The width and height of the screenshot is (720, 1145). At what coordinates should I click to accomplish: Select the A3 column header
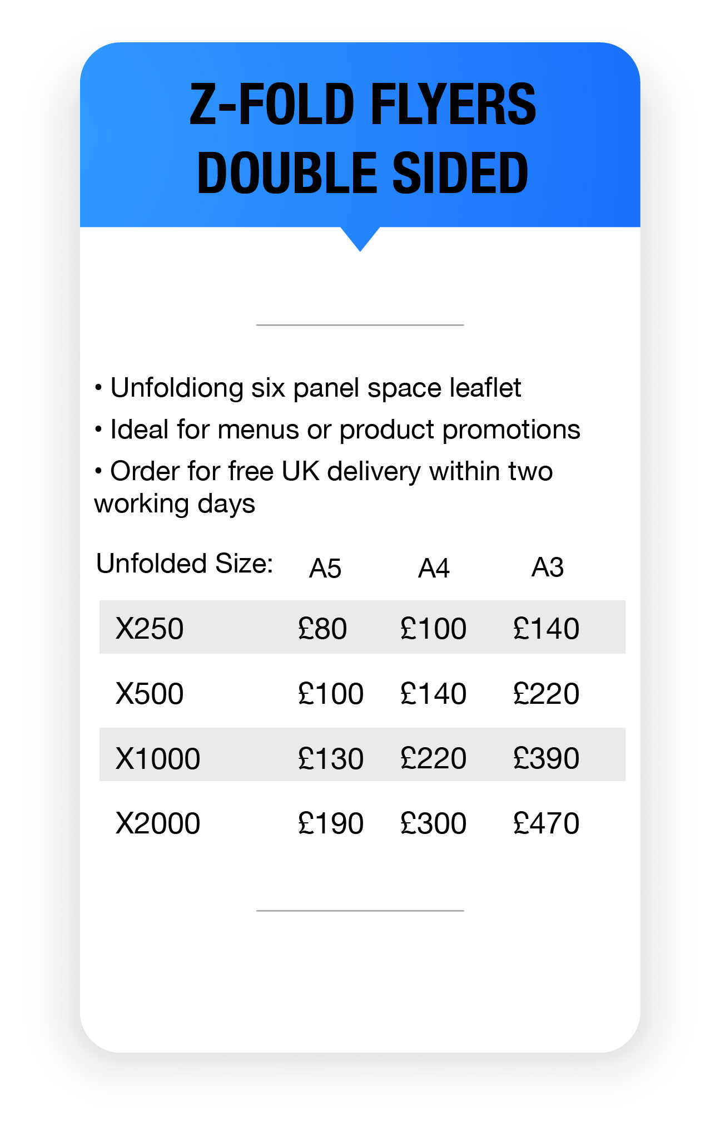click(548, 567)
